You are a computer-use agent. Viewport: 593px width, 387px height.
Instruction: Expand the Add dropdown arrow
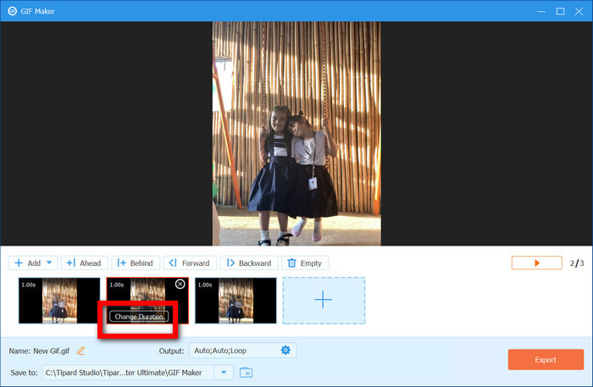coord(50,263)
